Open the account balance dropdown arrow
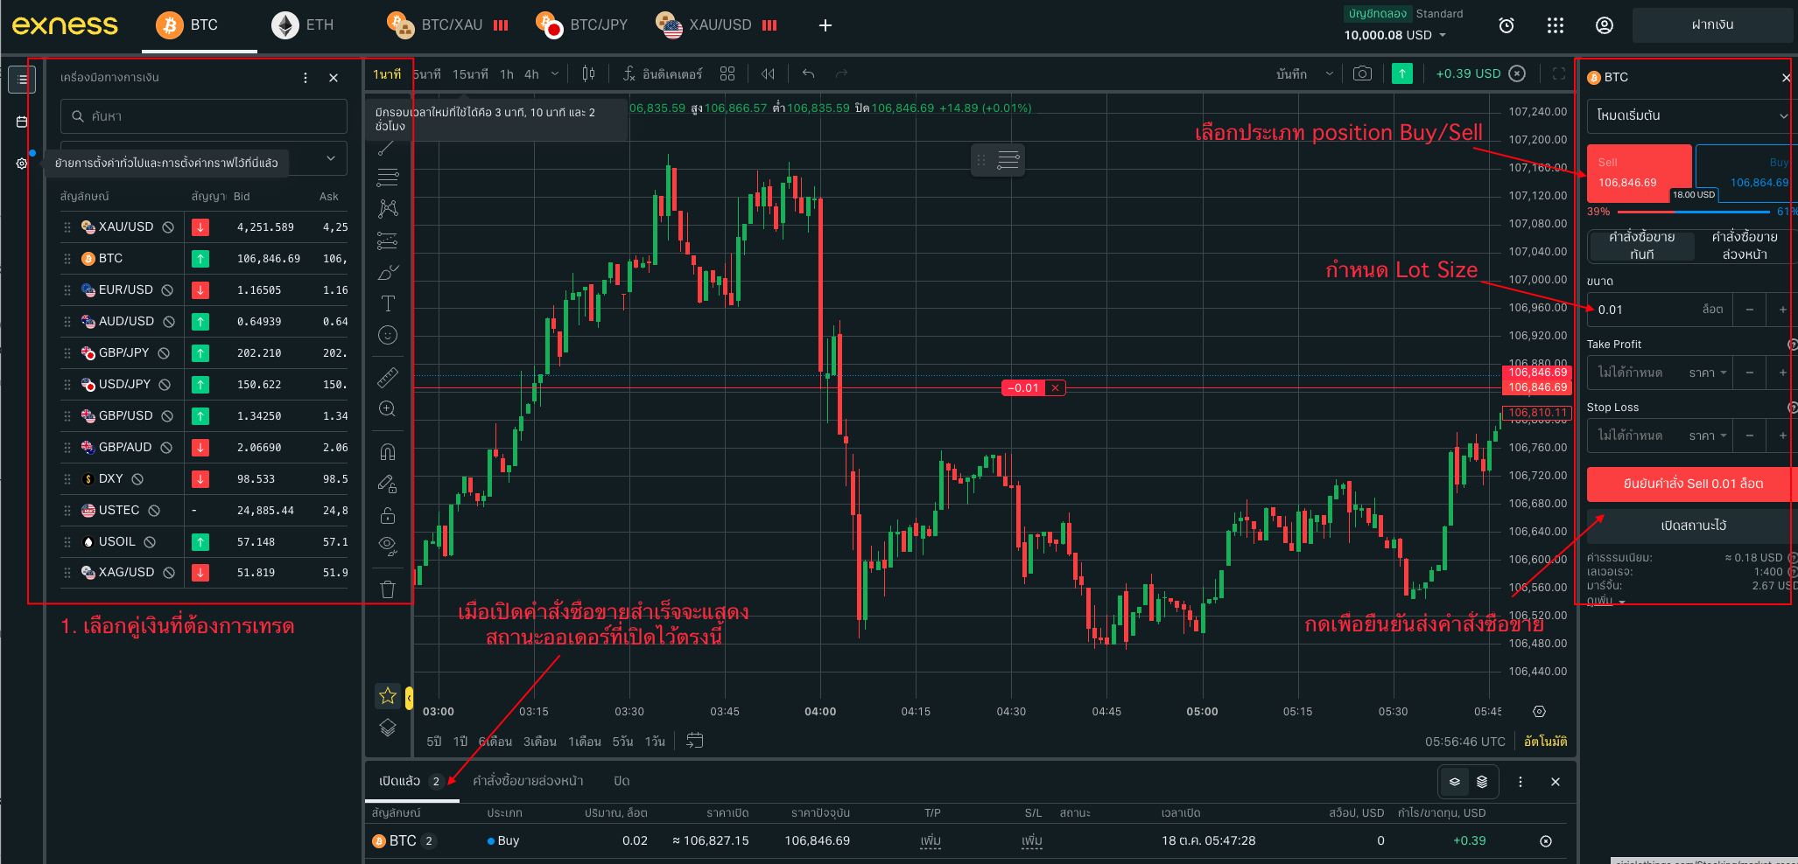Screen dimensions: 1798x864 [x=1443, y=36]
